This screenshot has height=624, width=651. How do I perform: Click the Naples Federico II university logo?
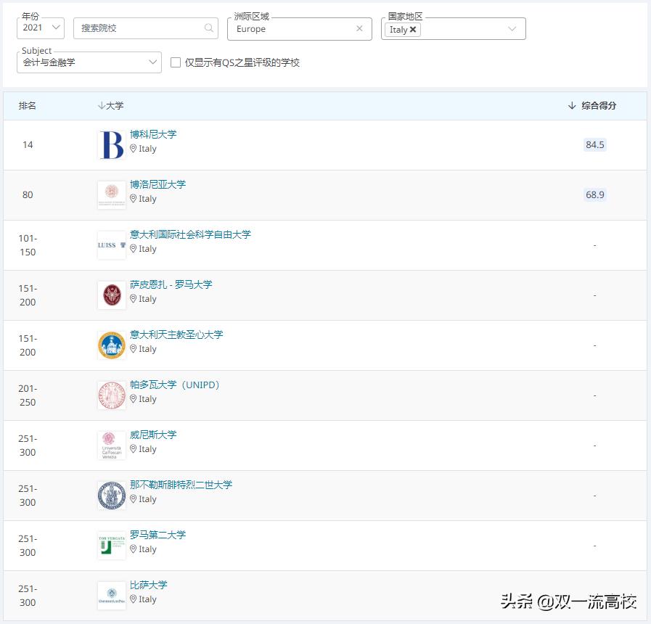(x=111, y=495)
